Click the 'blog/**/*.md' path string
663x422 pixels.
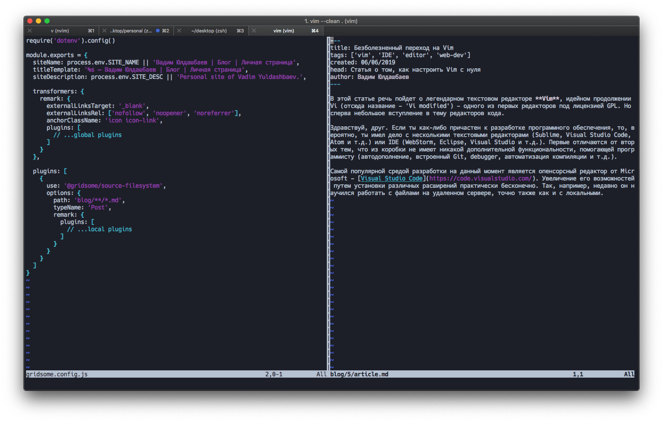tap(98, 200)
